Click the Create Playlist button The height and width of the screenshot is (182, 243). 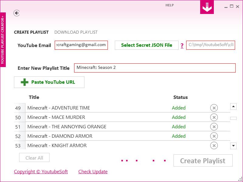click(203, 161)
